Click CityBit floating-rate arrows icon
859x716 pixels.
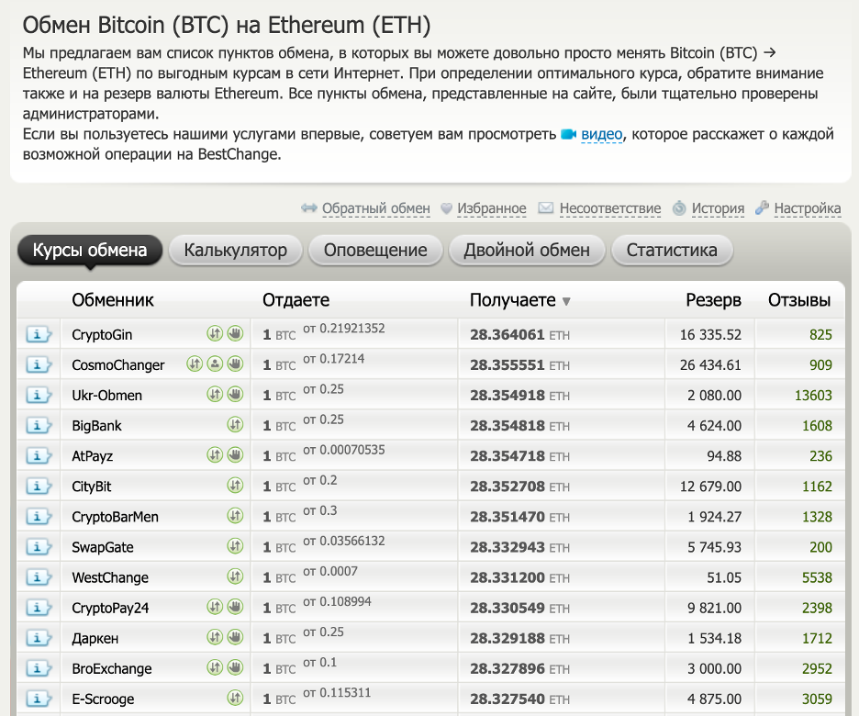(x=235, y=486)
